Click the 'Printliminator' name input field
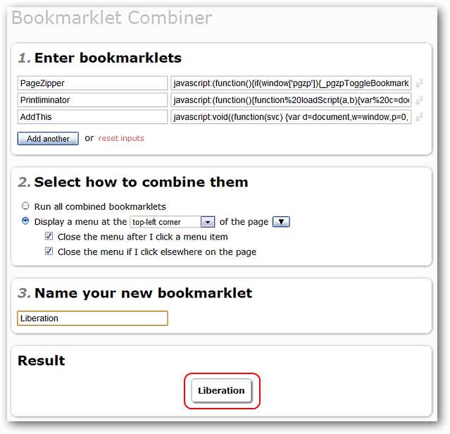The image size is (450, 434). click(x=92, y=100)
